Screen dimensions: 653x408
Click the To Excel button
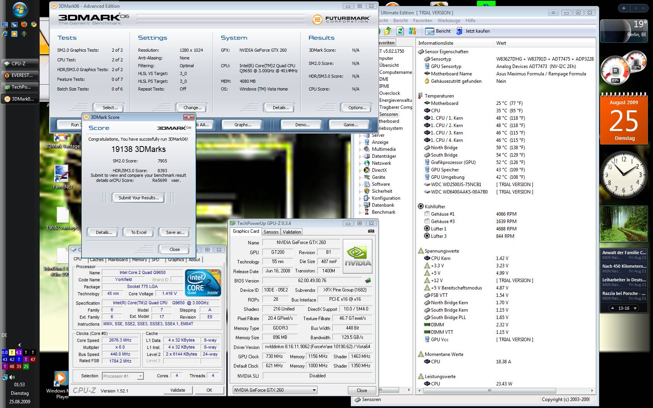point(139,232)
